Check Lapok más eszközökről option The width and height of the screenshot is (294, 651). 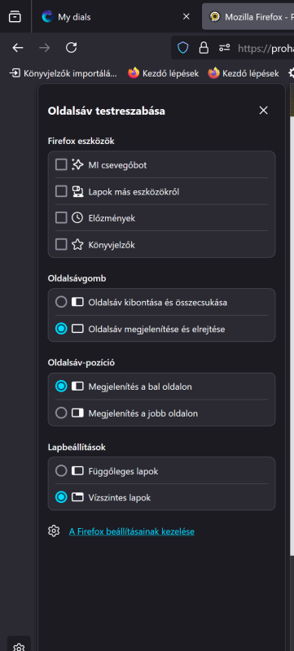pos(61,191)
